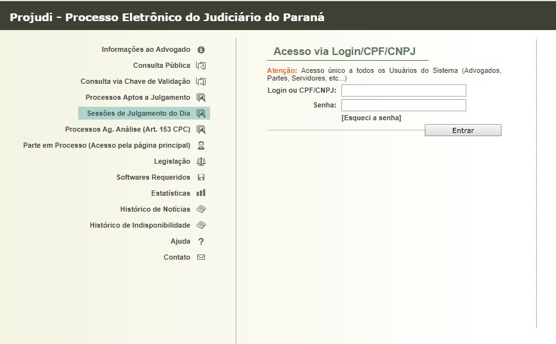
Task: Click the search icon beside Consulta Pública
Action: [201, 66]
